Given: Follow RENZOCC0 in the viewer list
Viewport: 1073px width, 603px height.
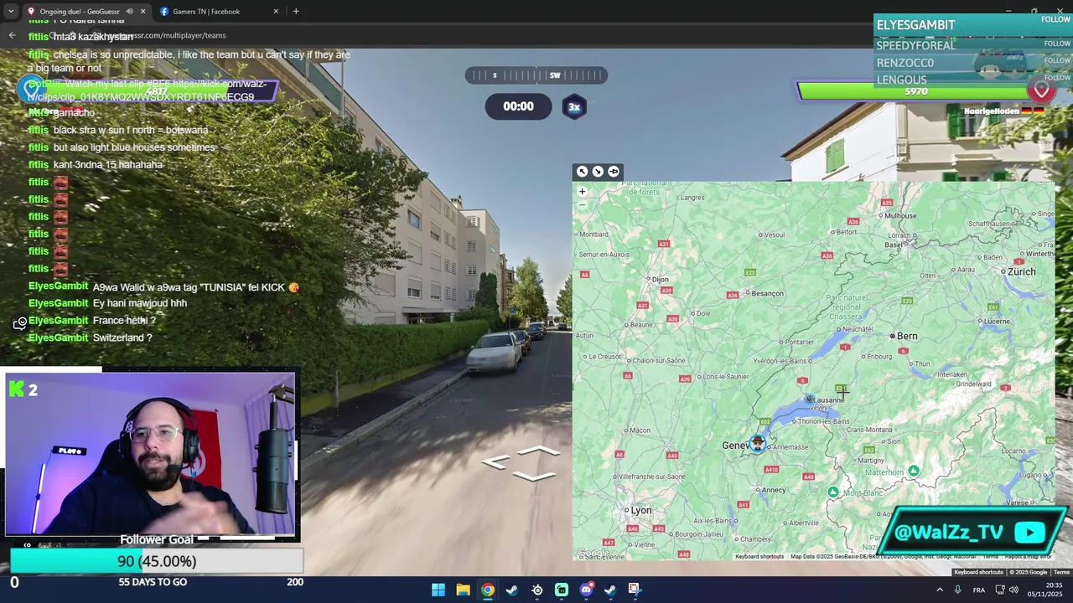Looking at the screenshot, I should click(x=1057, y=60).
